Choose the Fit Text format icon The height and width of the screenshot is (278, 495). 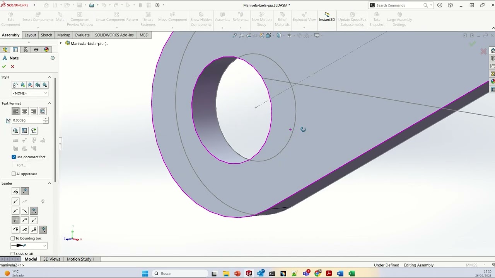pyautogui.click(x=43, y=111)
